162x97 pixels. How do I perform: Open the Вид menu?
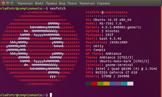[62, 3]
